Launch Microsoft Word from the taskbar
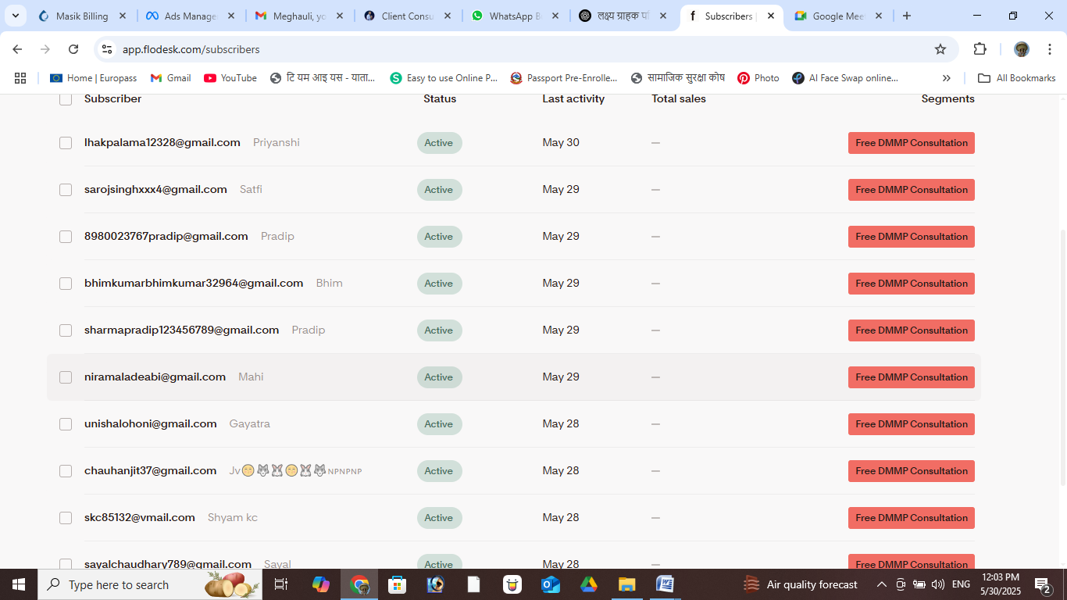Viewport: 1067px width, 600px height. pyautogui.click(x=665, y=584)
